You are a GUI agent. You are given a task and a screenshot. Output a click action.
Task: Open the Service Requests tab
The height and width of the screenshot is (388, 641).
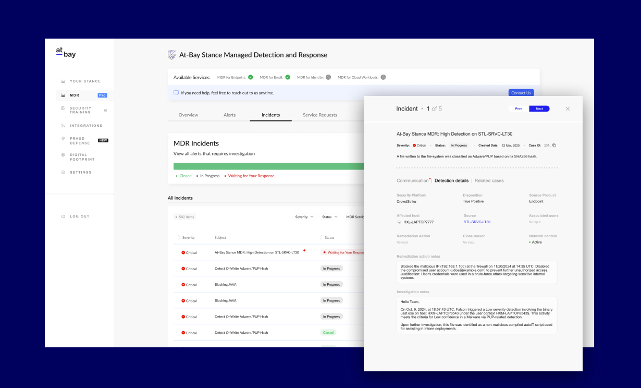coord(320,115)
